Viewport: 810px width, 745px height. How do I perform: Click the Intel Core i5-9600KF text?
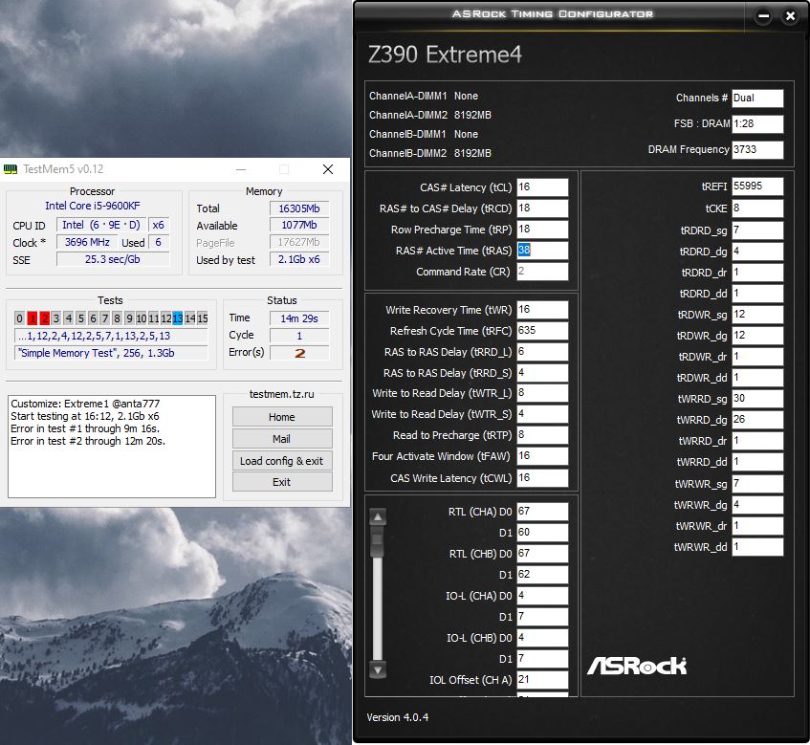(x=93, y=206)
